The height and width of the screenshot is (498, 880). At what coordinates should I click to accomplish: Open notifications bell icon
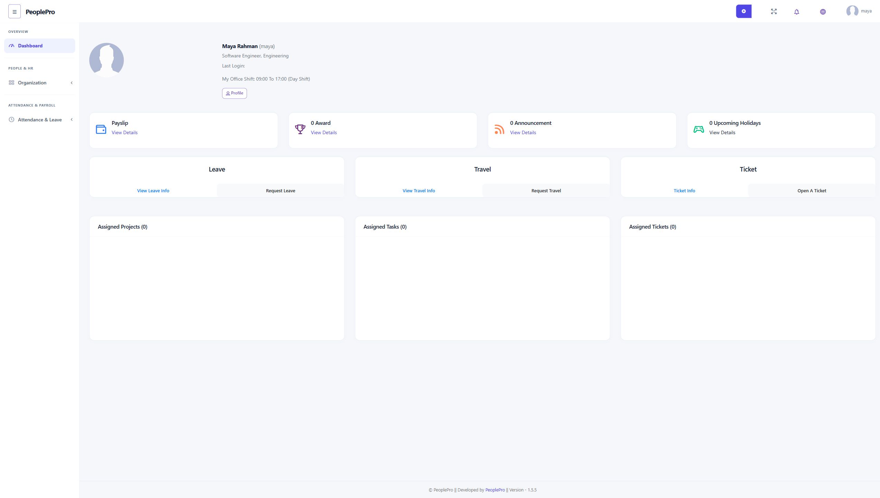797,12
